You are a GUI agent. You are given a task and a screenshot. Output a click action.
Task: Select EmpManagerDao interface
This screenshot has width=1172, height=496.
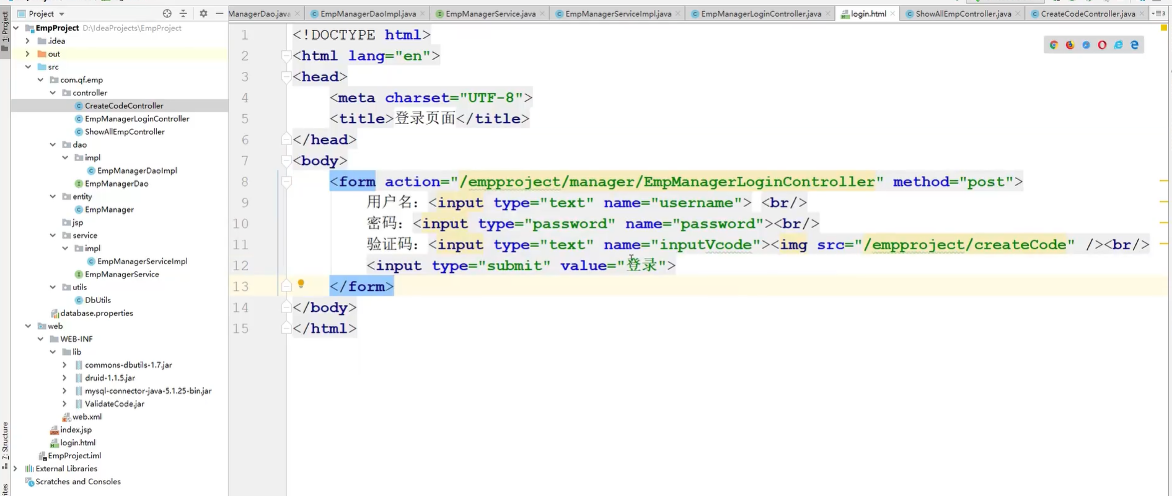pos(117,184)
